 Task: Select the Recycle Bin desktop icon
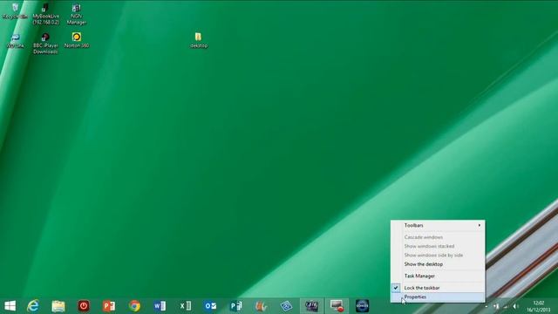click(x=15, y=11)
